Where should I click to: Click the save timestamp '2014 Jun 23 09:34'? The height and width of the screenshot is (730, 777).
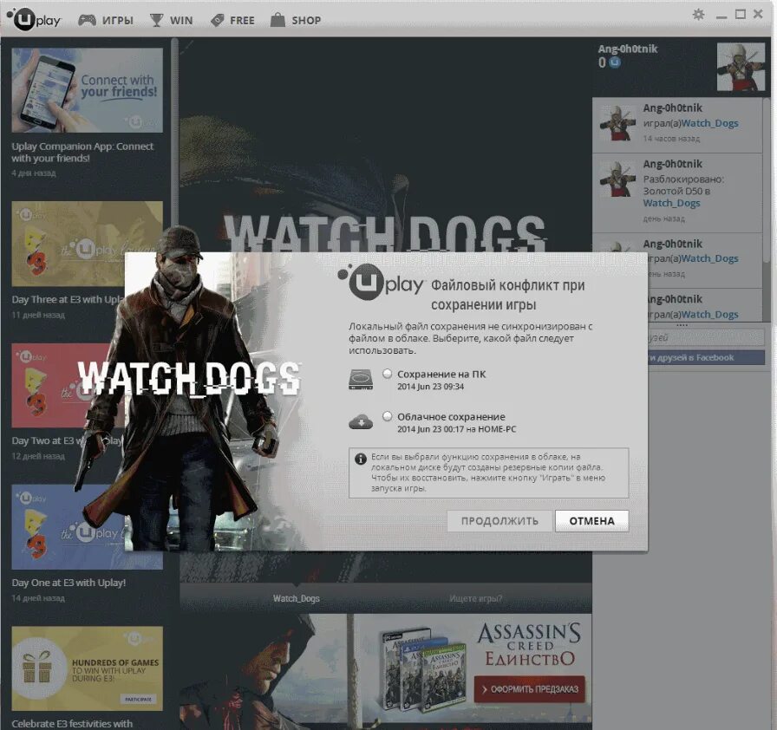coord(430,387)
